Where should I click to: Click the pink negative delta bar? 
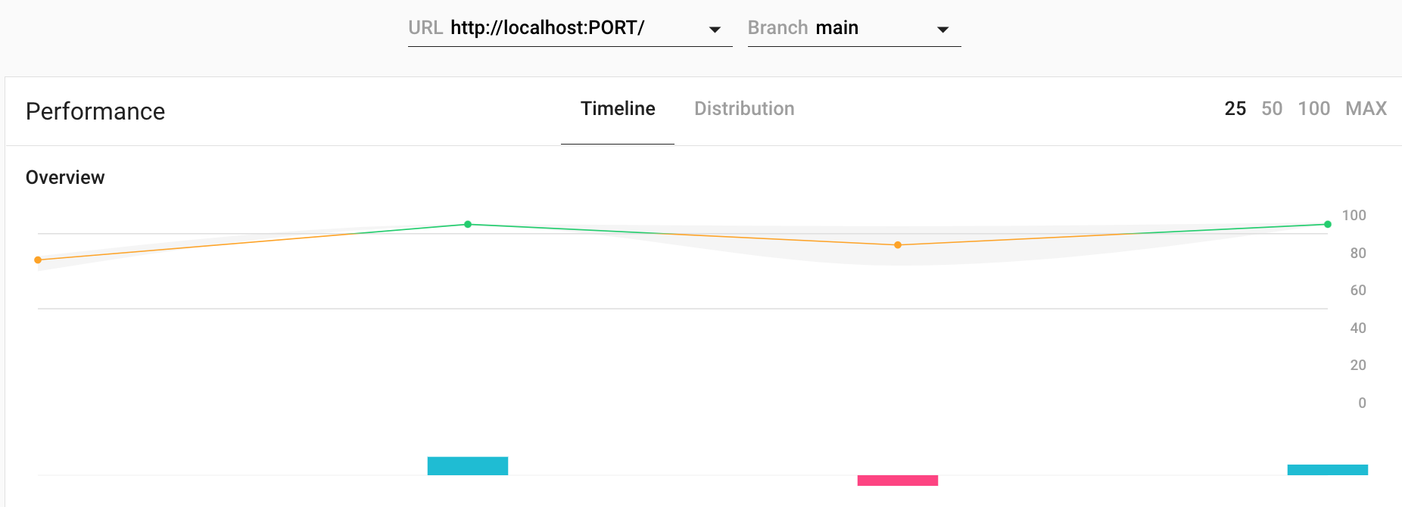898,481
